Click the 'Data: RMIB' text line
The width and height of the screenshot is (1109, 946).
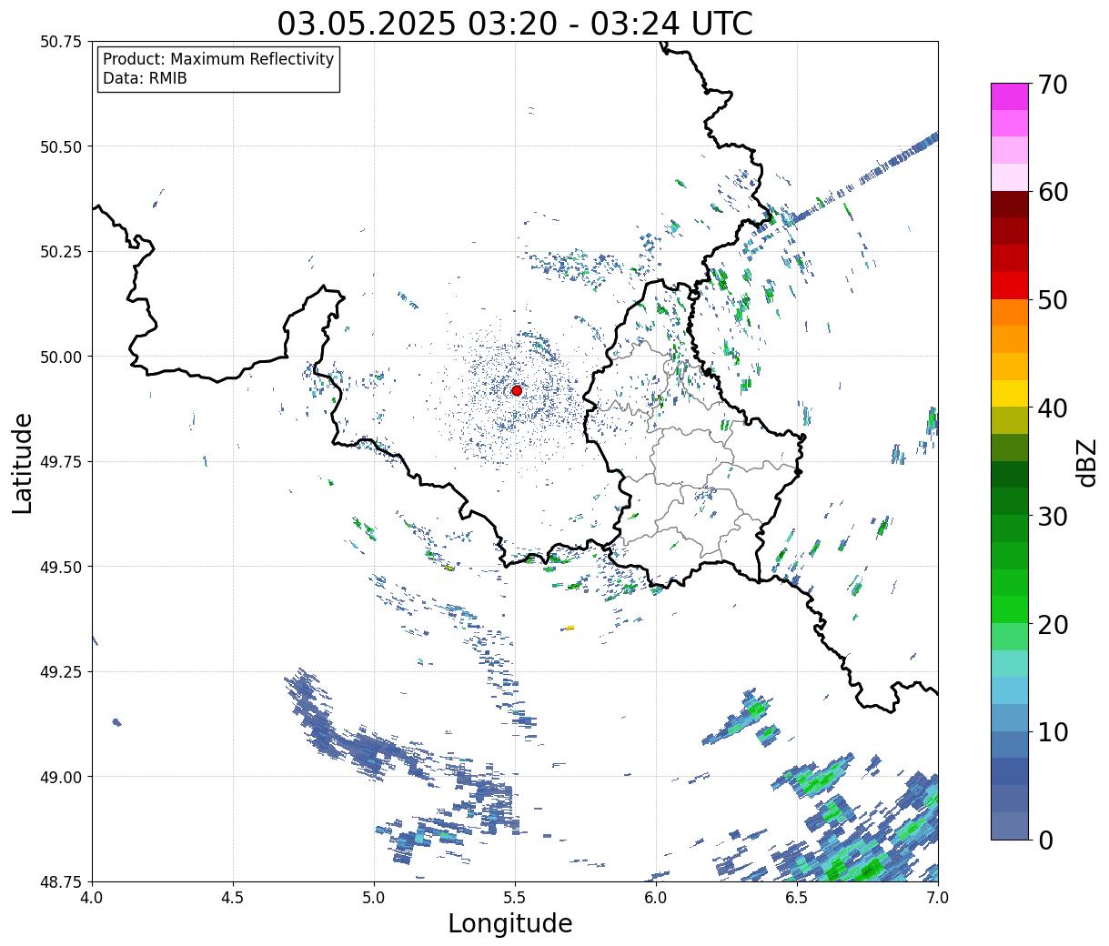pyautogui.click(x=145, y=78)
